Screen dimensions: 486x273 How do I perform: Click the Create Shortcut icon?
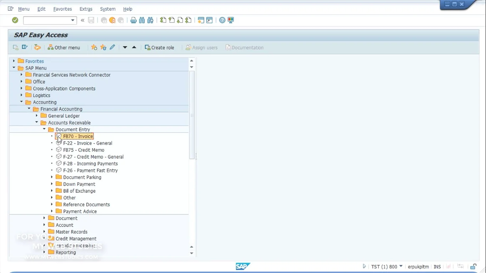(210, 20)
